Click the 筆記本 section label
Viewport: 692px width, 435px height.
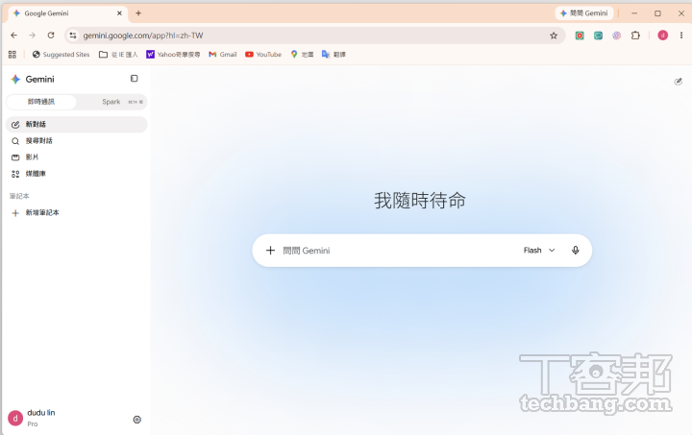point(19,196)
